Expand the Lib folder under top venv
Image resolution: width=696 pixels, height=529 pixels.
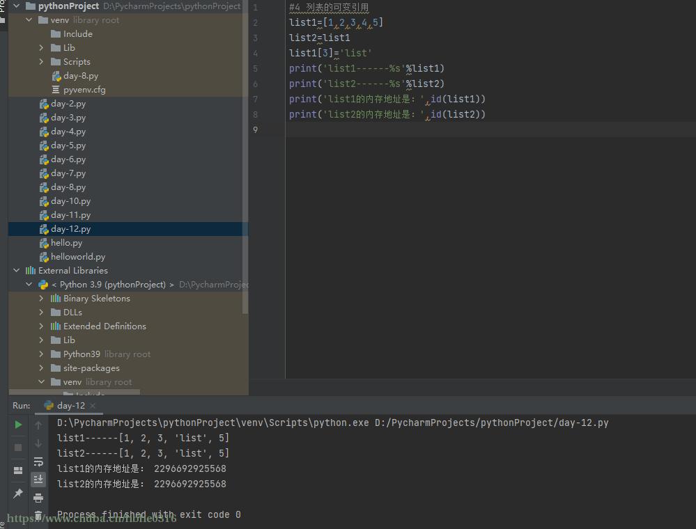(41, 47)
